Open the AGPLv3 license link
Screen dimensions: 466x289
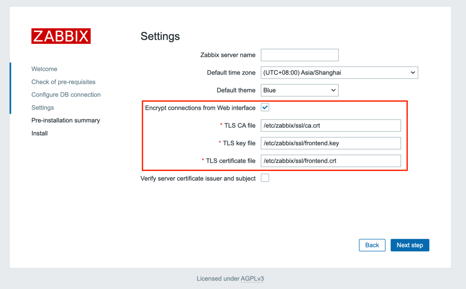click(252, 279)
